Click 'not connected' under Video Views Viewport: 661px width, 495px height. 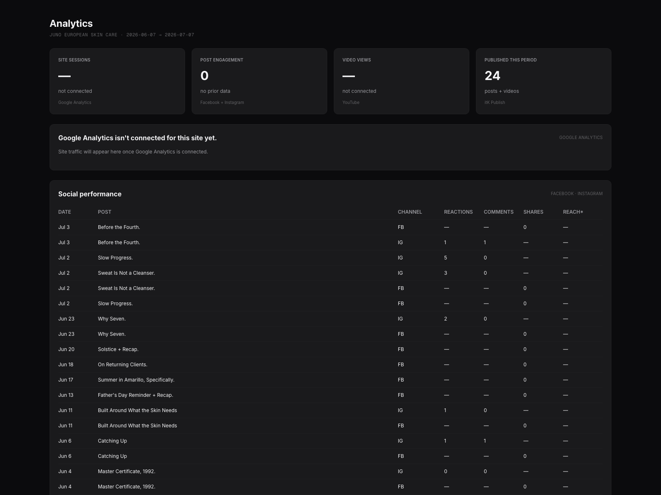[x=359, y=91]
